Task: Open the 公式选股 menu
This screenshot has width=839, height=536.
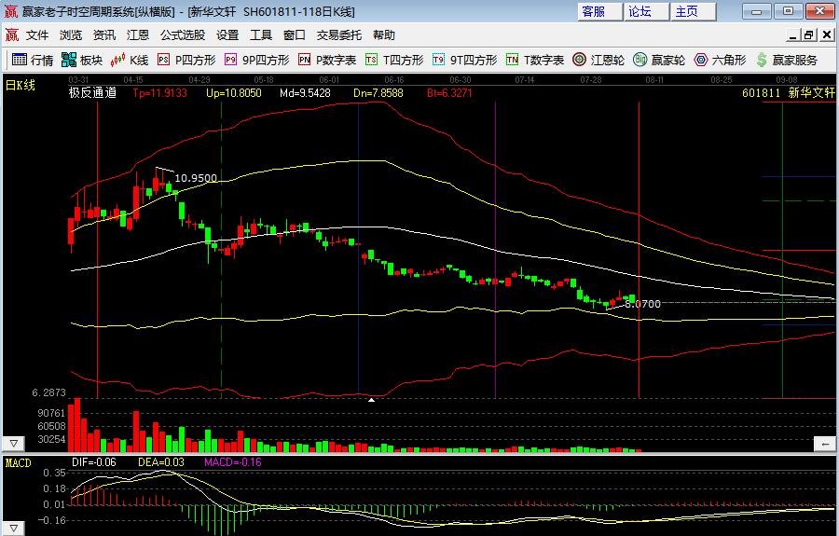Action: (183, 35)
